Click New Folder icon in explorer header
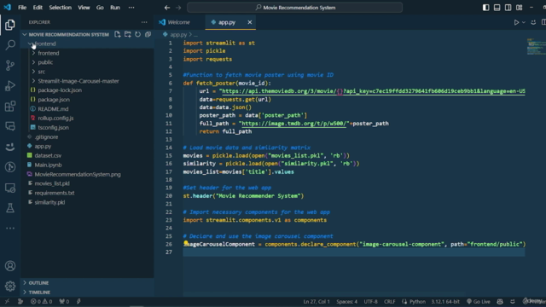This screenshot has height=307, width=546. coord(128,34)
